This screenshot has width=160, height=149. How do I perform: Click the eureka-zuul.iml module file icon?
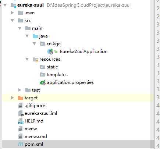point(21,113)
